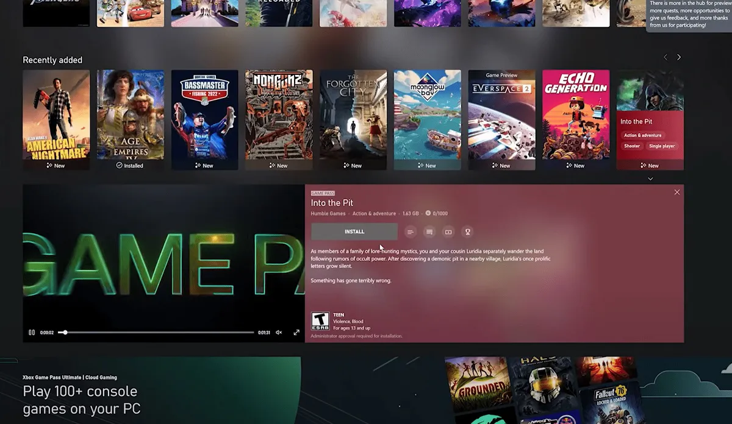
Task: Click the Recently added section heading
Action: [52, 60]
